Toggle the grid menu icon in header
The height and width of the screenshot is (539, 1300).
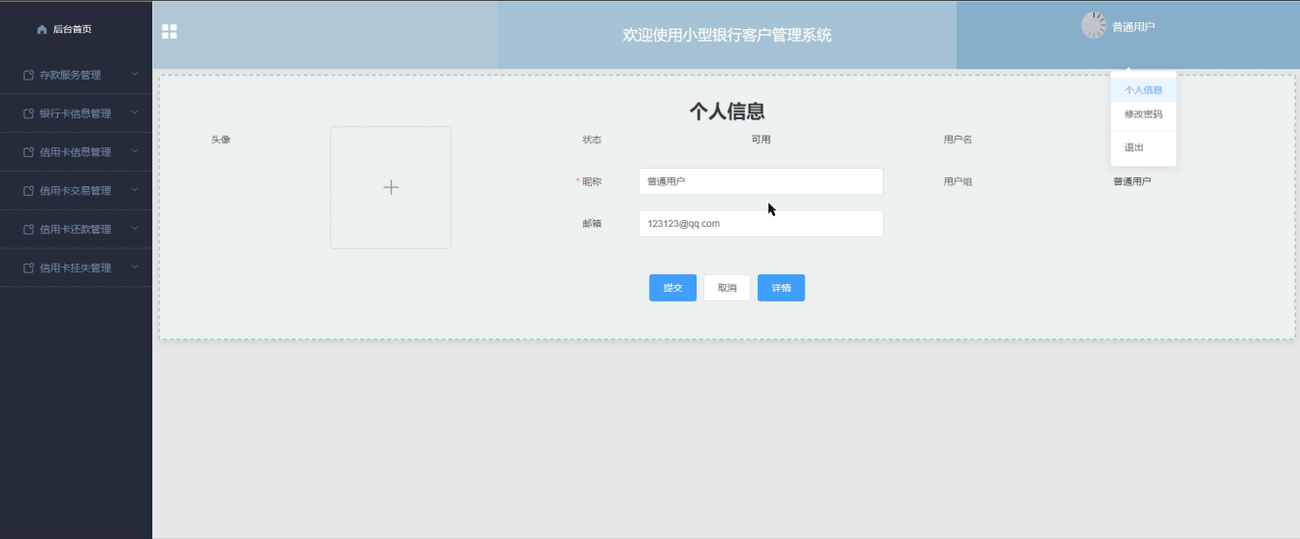169,32
